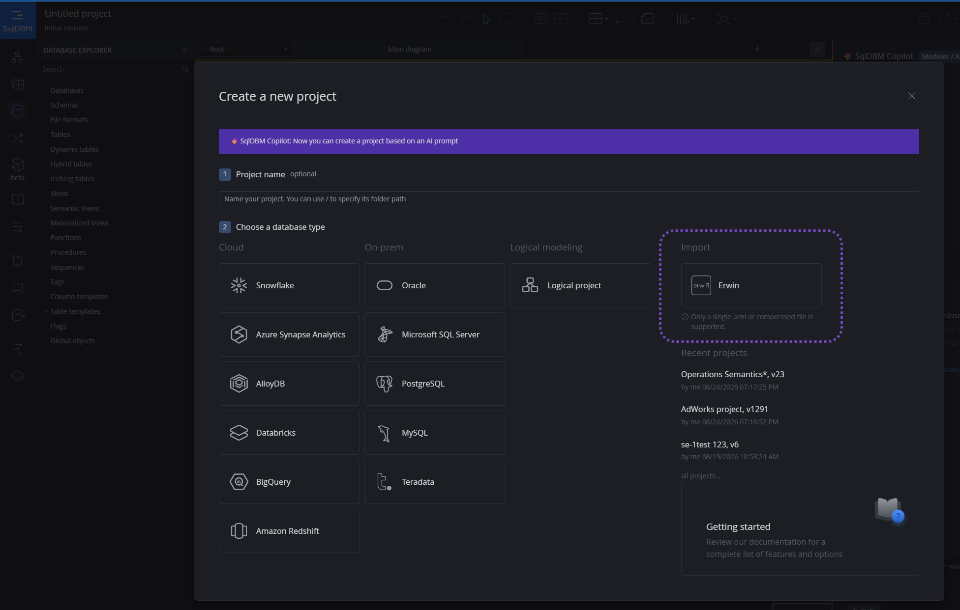
Task: Open the Root schema dropdown
Action: point(246,49)
